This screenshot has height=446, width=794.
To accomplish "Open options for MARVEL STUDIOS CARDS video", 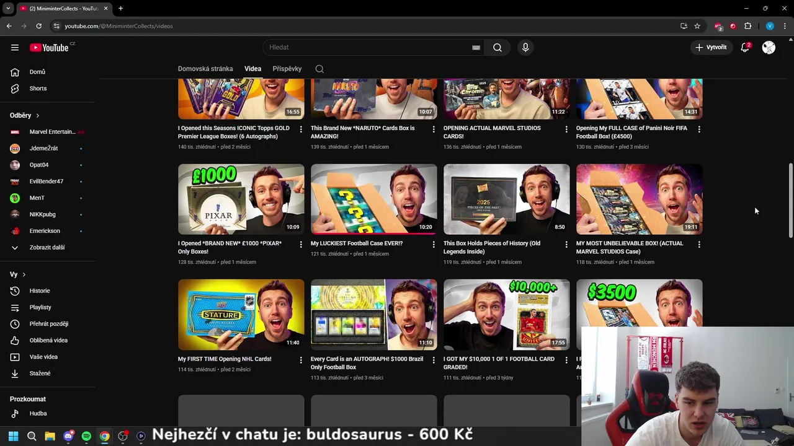I will (566, 129).
